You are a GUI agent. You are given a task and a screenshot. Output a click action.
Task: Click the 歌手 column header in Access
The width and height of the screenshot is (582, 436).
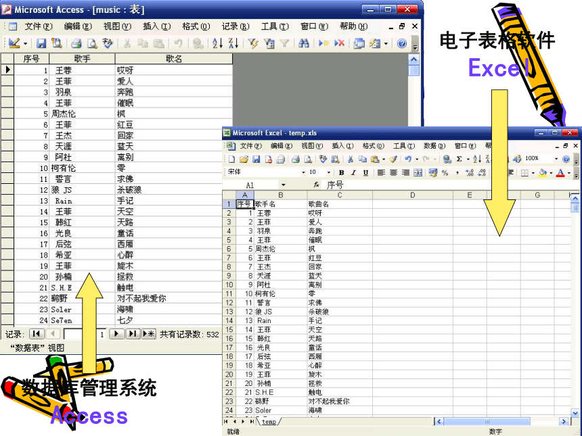tap(82, 59)
